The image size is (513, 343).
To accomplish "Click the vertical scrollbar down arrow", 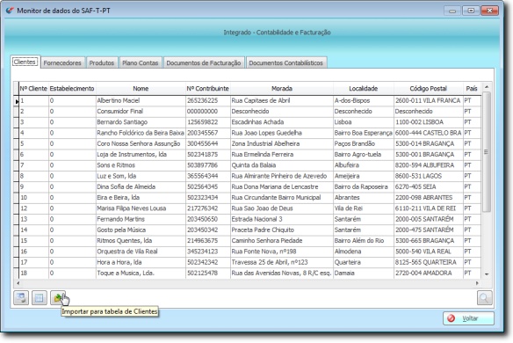I will [x=487, y=274].
